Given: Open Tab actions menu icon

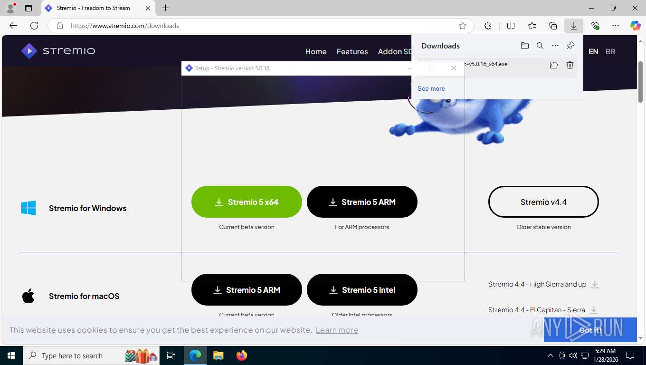Looking at the screenshot, I should pyautogui.click(x=28, y=8).
